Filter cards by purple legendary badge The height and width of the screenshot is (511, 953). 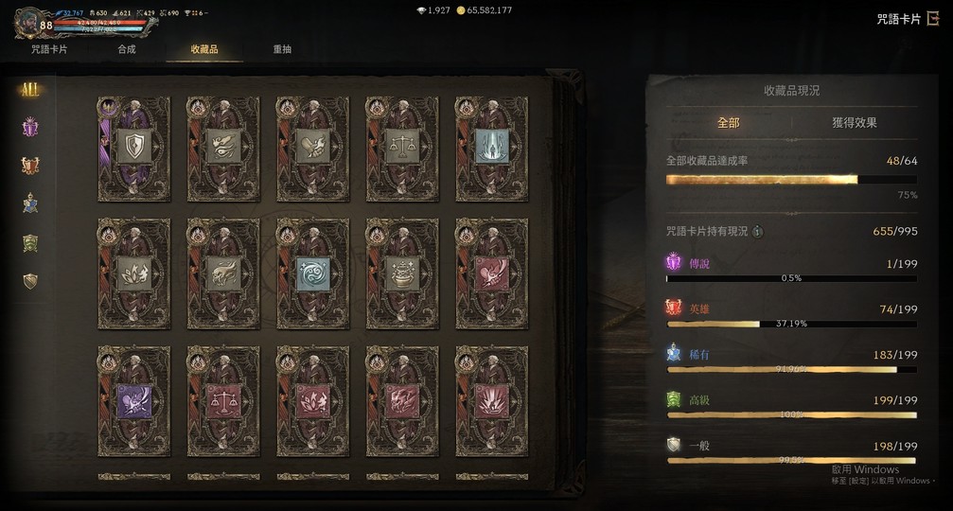click(30, 128)
